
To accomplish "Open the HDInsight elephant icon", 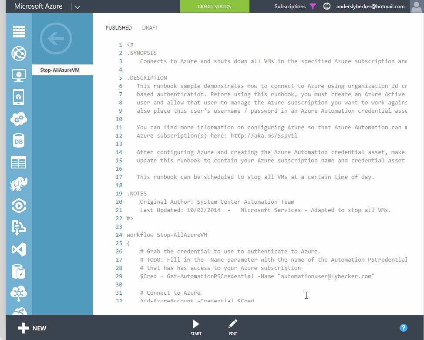I will 19,184.
